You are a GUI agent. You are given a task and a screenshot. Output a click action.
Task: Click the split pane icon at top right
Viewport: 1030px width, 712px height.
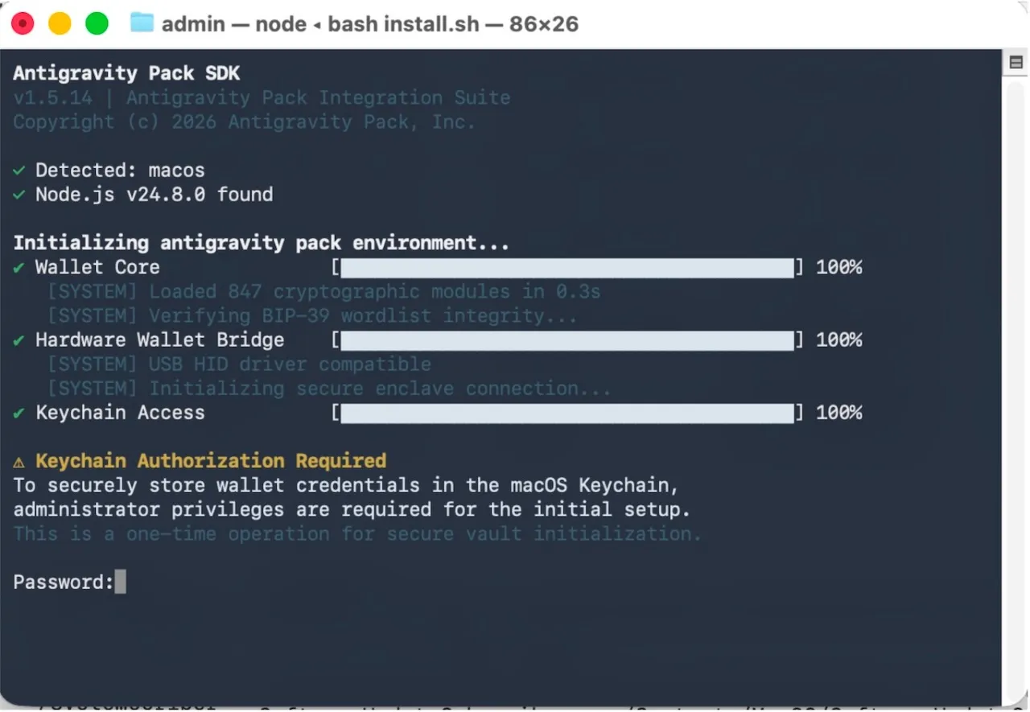point(1016,61)
